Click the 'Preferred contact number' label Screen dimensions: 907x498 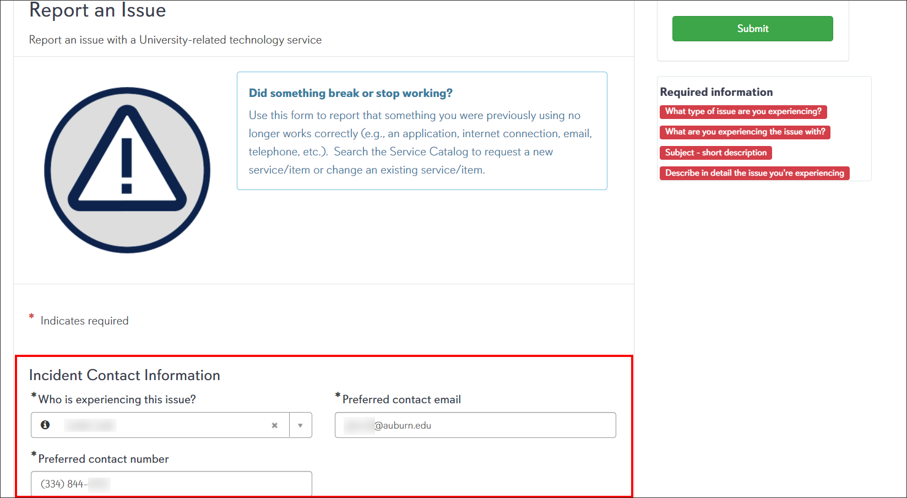(x=104, y=459)
